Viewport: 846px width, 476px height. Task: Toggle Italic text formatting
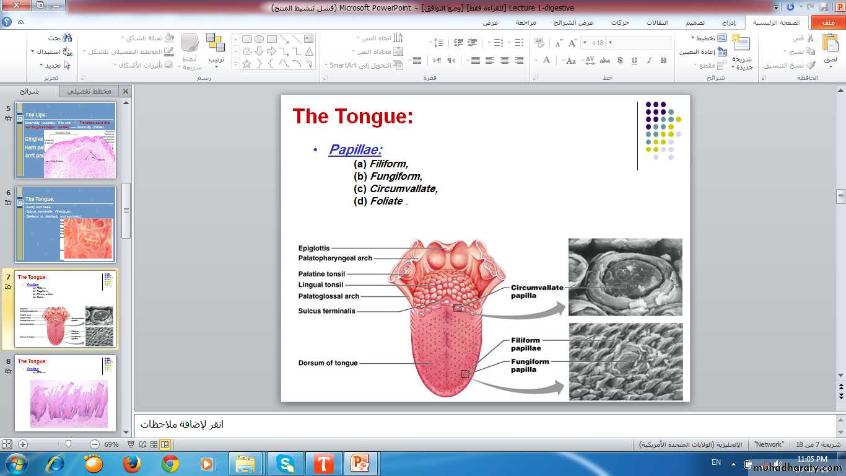tap(649, 61)
